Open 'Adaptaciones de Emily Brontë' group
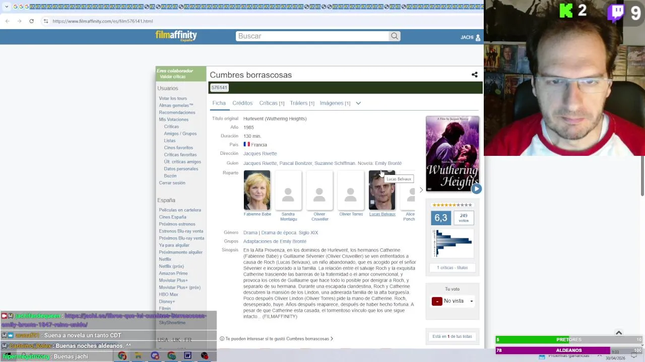 click(275, 241)
